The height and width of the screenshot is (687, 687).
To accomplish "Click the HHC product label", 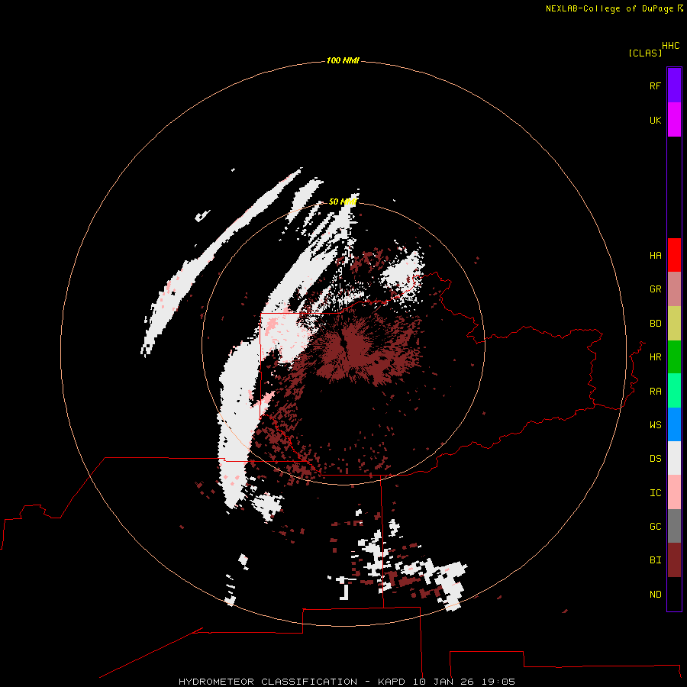I will pos(670,46).
